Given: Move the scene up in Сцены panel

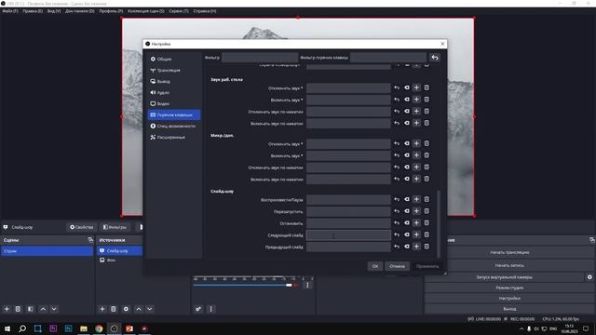Looking at the screenshot, I should click(x=43, y=309).
